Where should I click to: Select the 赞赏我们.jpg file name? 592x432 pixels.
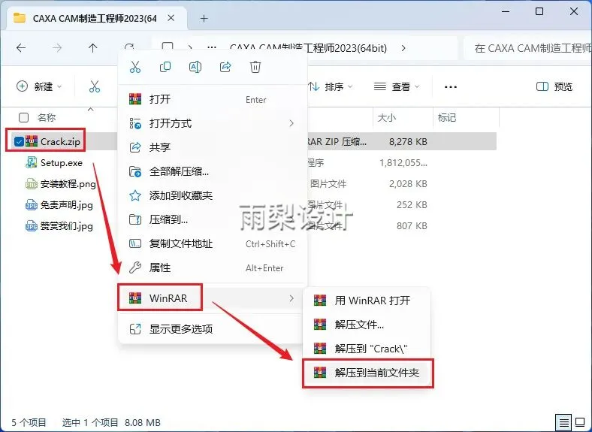66,226
